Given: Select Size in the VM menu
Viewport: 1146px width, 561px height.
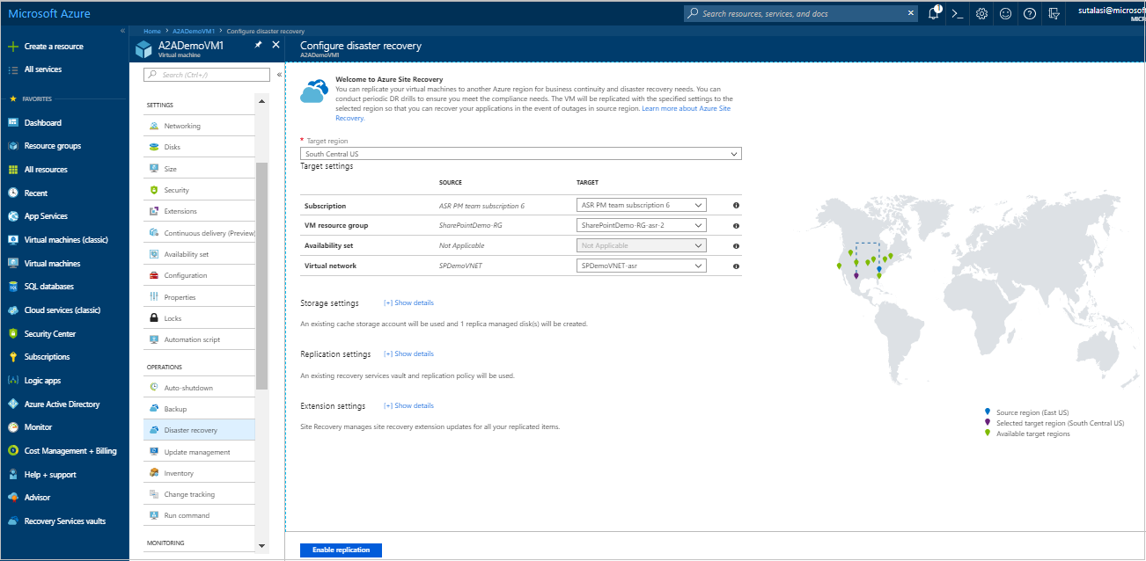Looking at the screenshot, I should click(x=199, y=169).
